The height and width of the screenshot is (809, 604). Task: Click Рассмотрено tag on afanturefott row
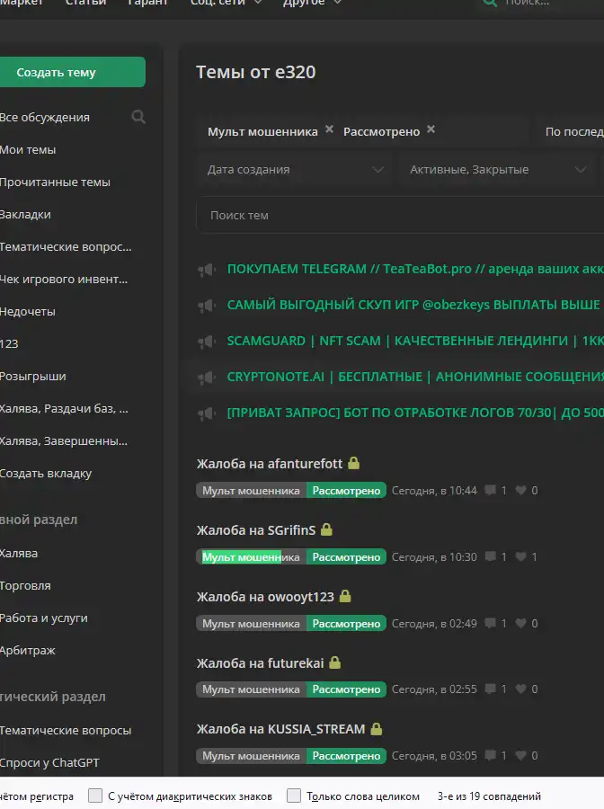click(x=346, y=490)
